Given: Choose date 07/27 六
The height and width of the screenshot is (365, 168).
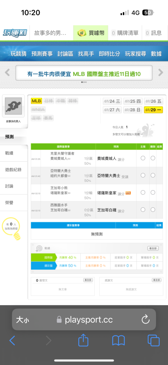Looking at the screenshot, I should tap(112, 110).
